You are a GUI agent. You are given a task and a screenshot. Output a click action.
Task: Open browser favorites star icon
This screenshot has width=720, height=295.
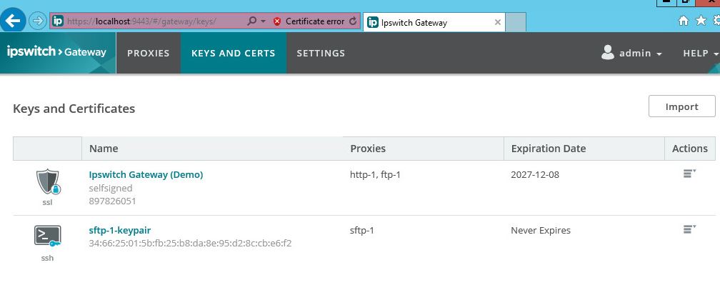click(701, 20)
